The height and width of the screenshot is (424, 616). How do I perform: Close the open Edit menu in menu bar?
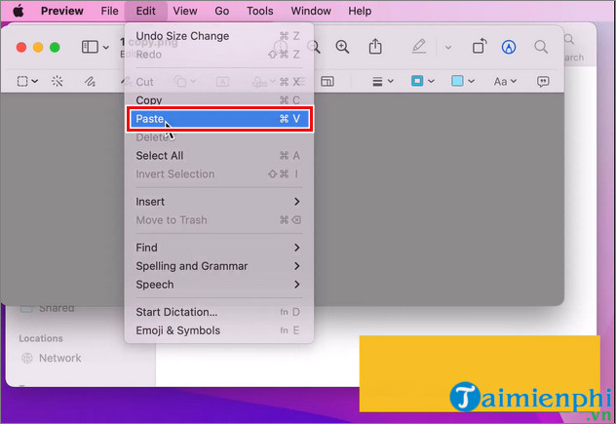146,11
